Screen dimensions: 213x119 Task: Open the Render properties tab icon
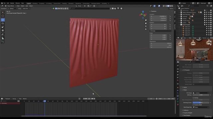178,69
